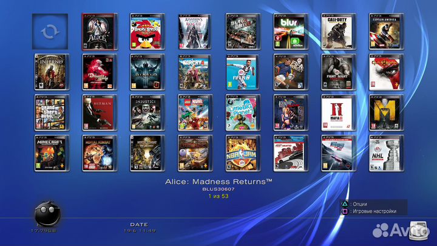Open Игровые настройки square button hint
This screenshot has width=437, height=246.
click(x=370, y=211)
